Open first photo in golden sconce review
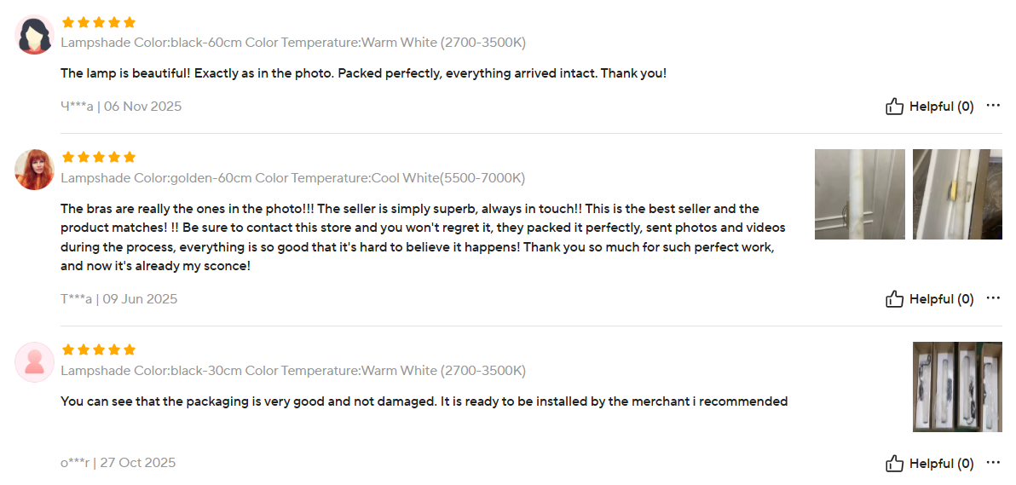This screenshot has width=1016, height=485. (859, 194)
